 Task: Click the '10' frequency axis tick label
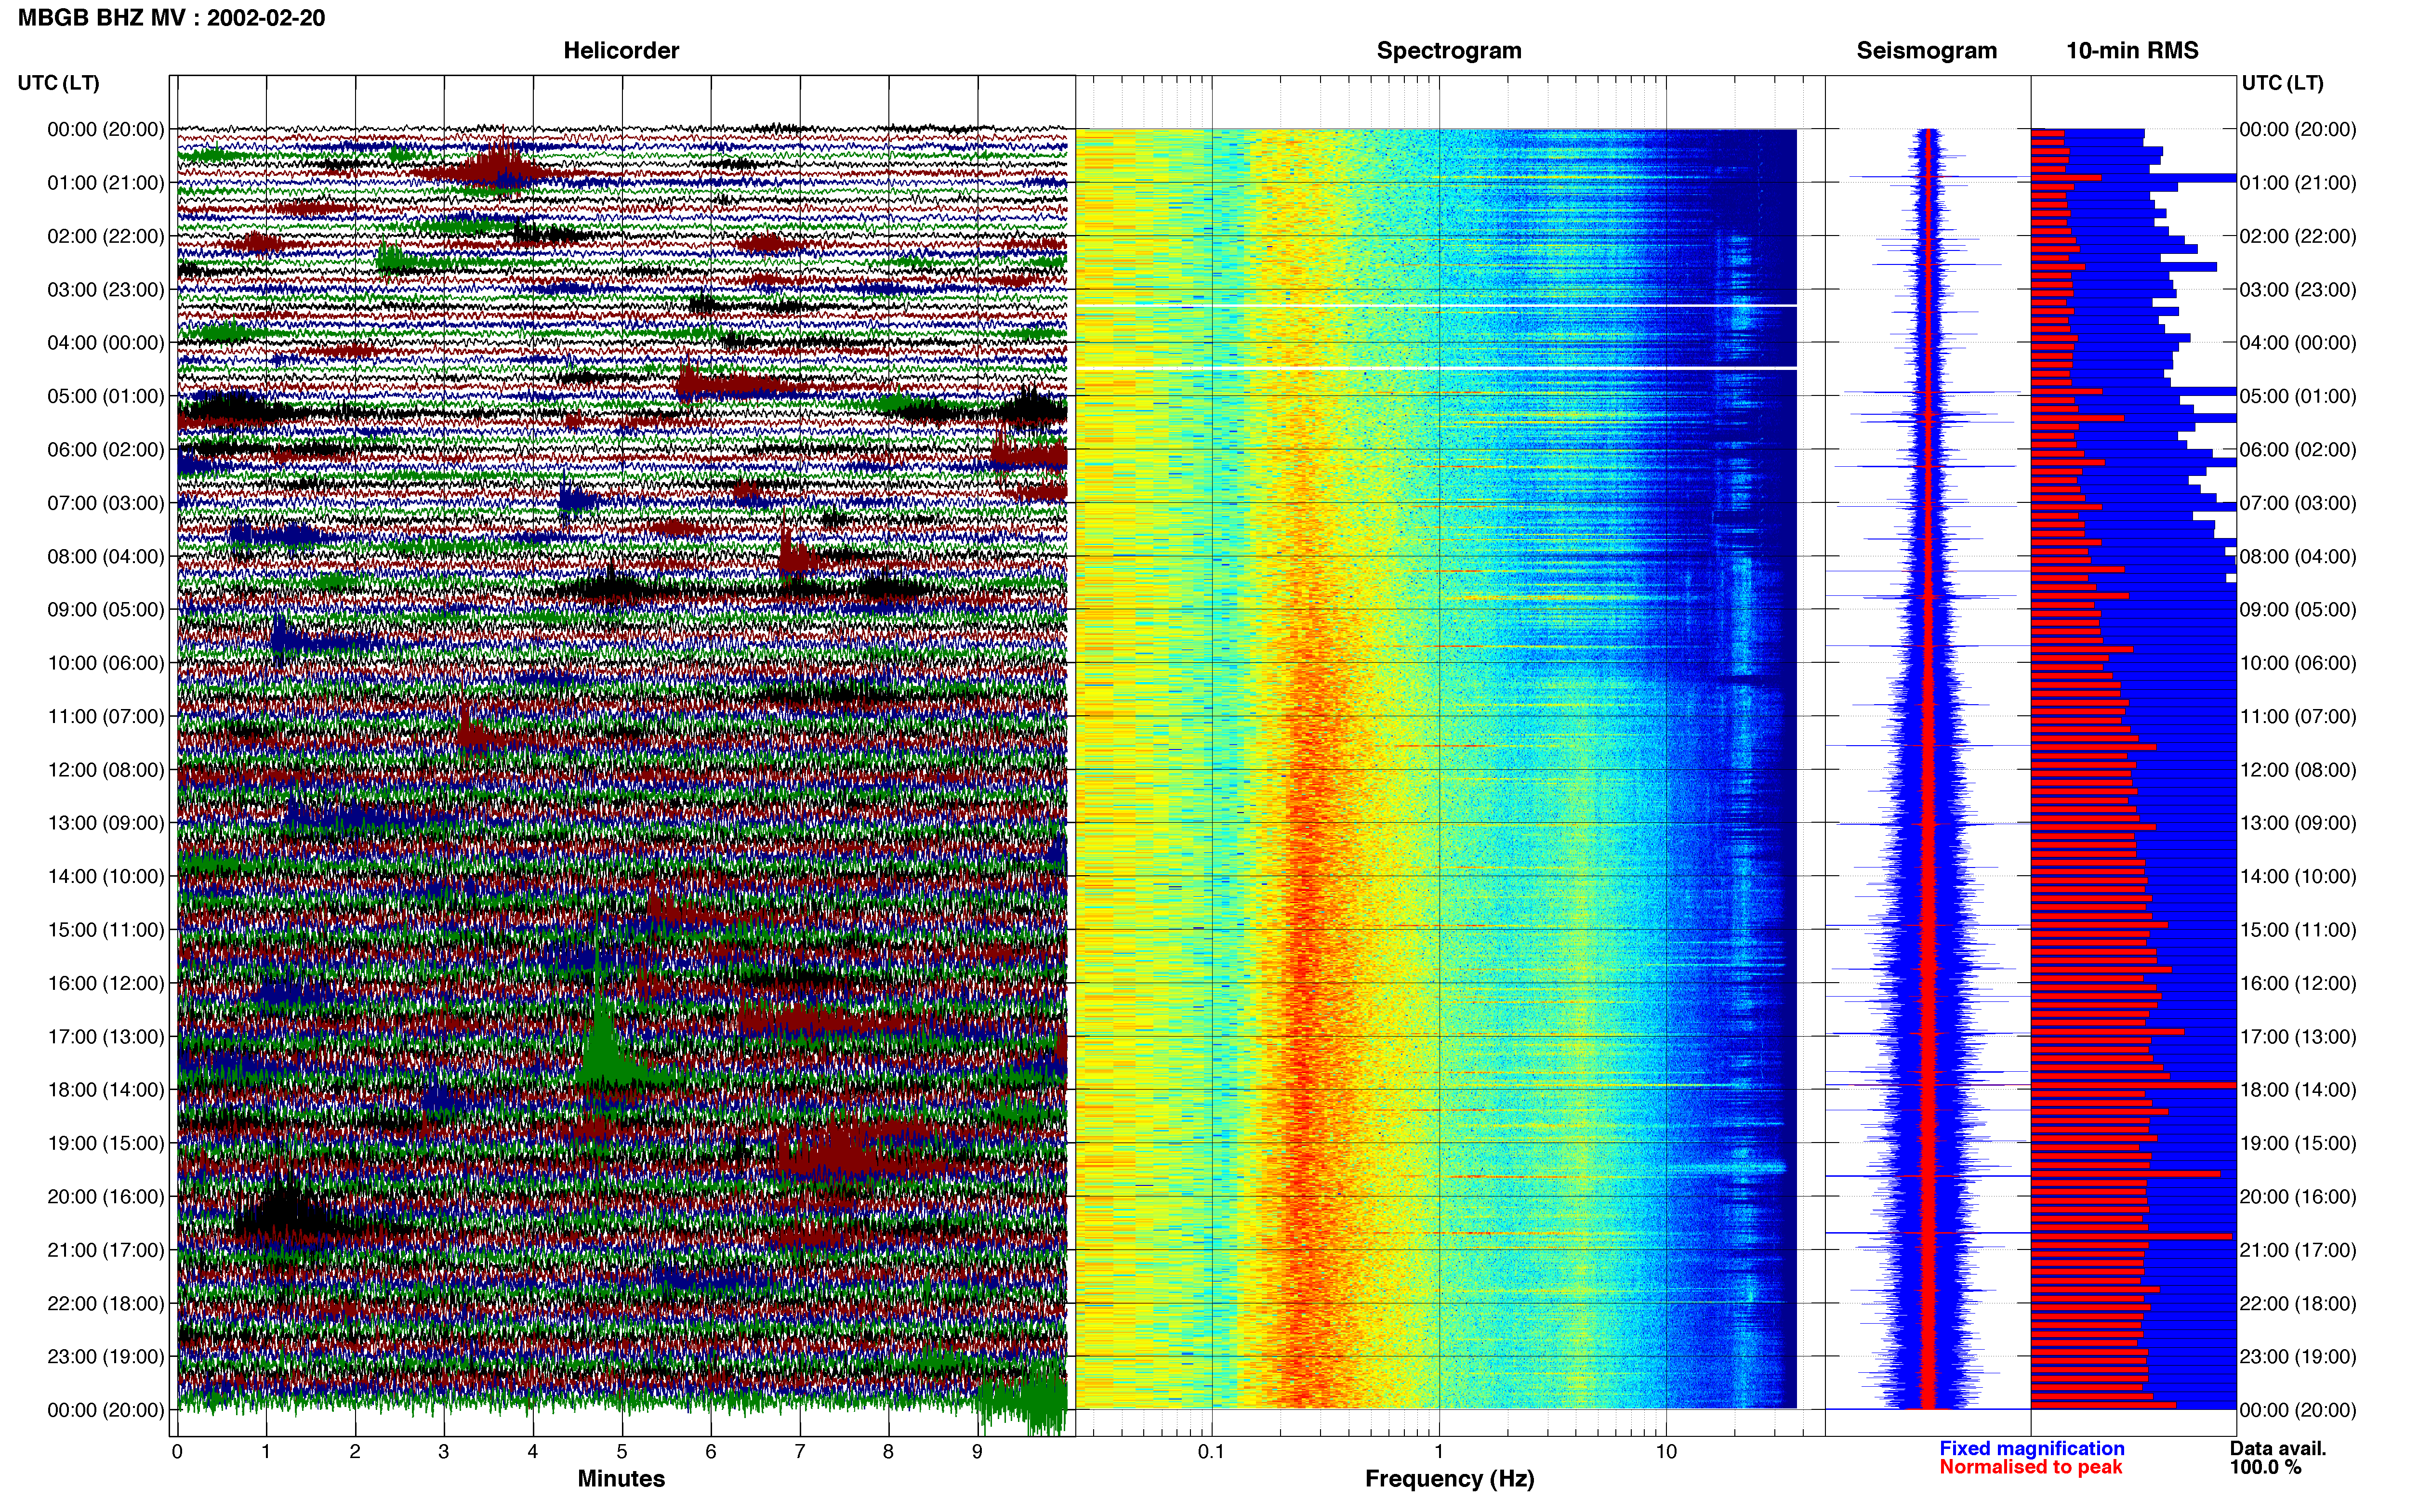pos(1666,1451)
